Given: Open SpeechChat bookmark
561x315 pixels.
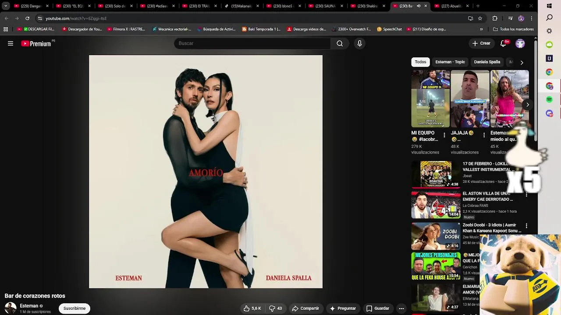Looking at the screenshot, I should (x=389, y=29).
